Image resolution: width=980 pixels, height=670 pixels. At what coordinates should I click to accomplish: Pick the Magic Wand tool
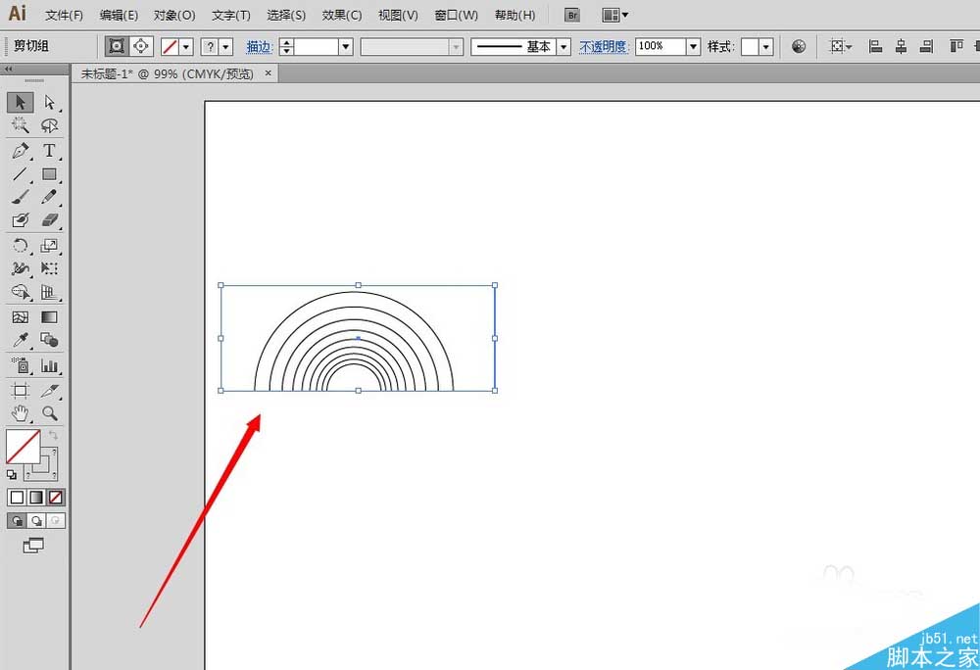tap(20, 125)
